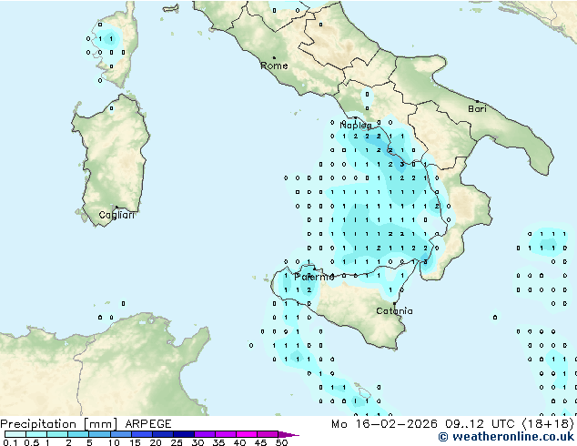577x446 pixels.
Task: Click the Cagliari city label
Action: pos(116,215)
